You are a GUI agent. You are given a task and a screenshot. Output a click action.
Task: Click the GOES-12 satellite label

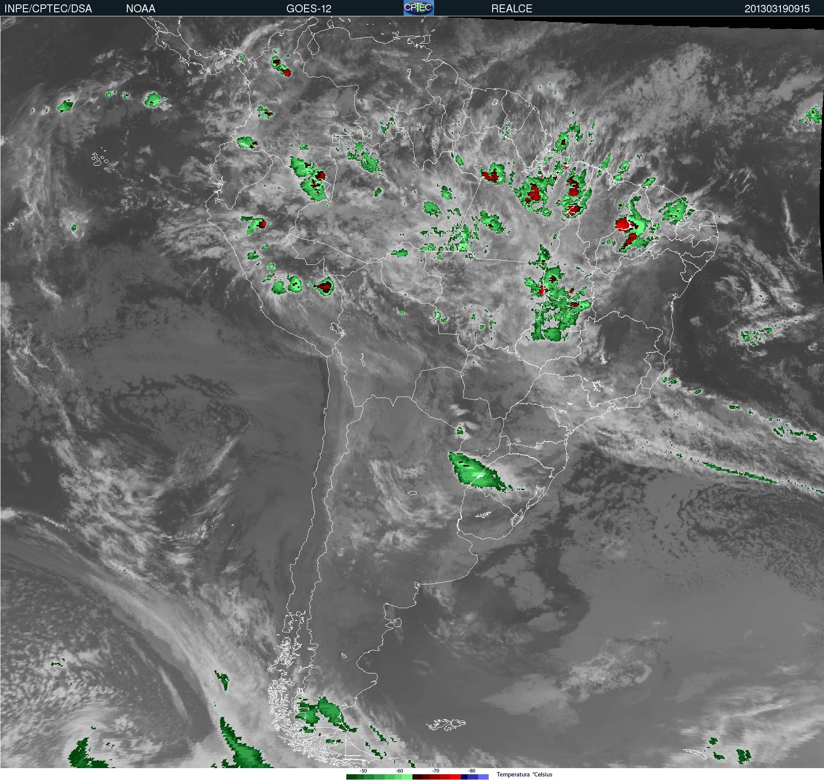pyautogui.click(x=309, y=9)
